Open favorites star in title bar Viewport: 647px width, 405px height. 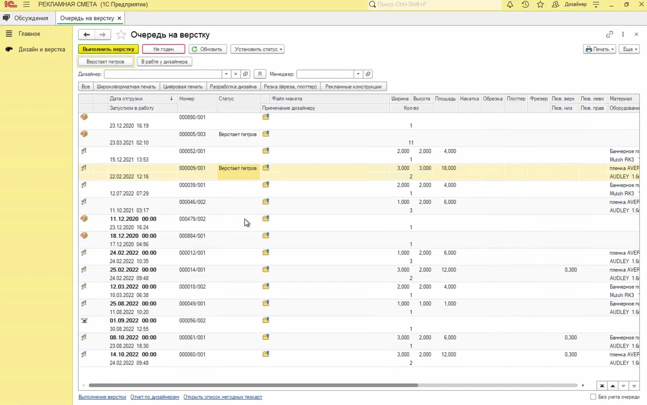tap(540, 4)
